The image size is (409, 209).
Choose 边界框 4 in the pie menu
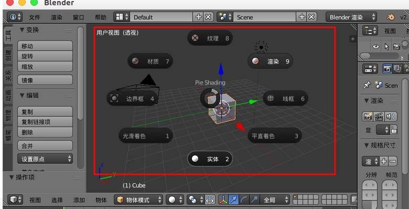[x=132, y=99]
